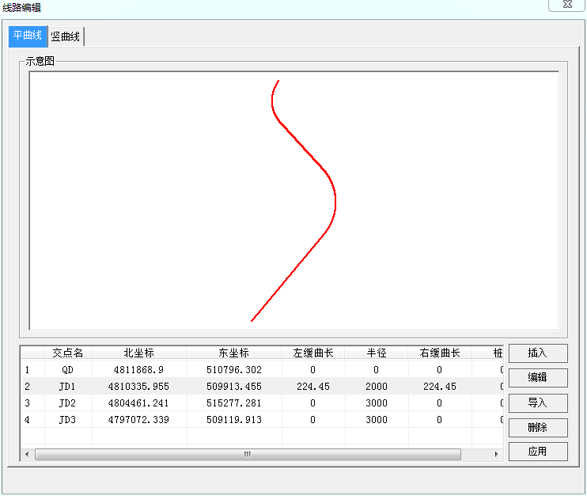The image size is (587, 496).
Task: Select the JD2 intersection row
Action: [68, 403]
